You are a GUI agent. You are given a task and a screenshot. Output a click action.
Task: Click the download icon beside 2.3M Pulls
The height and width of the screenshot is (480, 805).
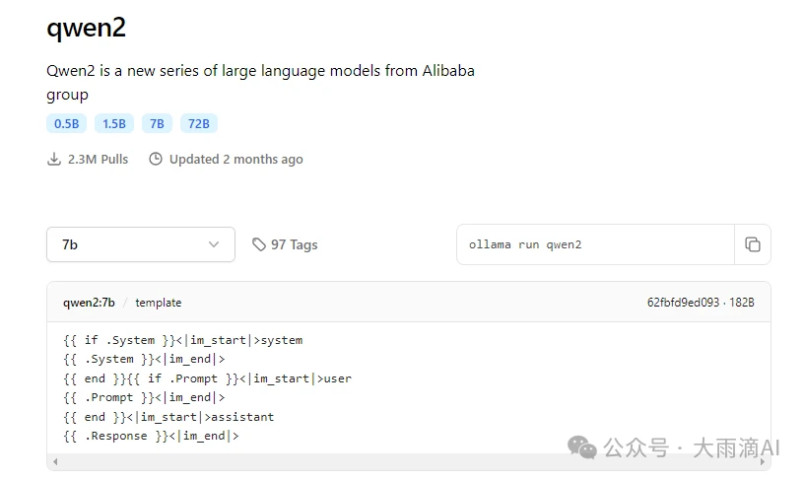54,160
